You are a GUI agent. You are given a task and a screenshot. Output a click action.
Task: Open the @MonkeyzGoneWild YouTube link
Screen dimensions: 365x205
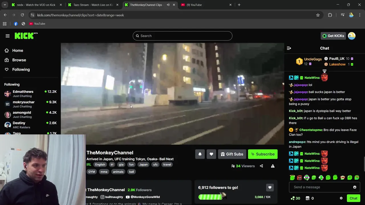point(143,197)
